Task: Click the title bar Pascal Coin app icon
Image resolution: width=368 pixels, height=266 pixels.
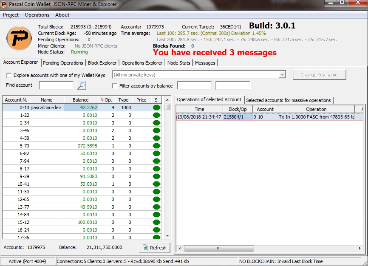Action: coord(4,4)
